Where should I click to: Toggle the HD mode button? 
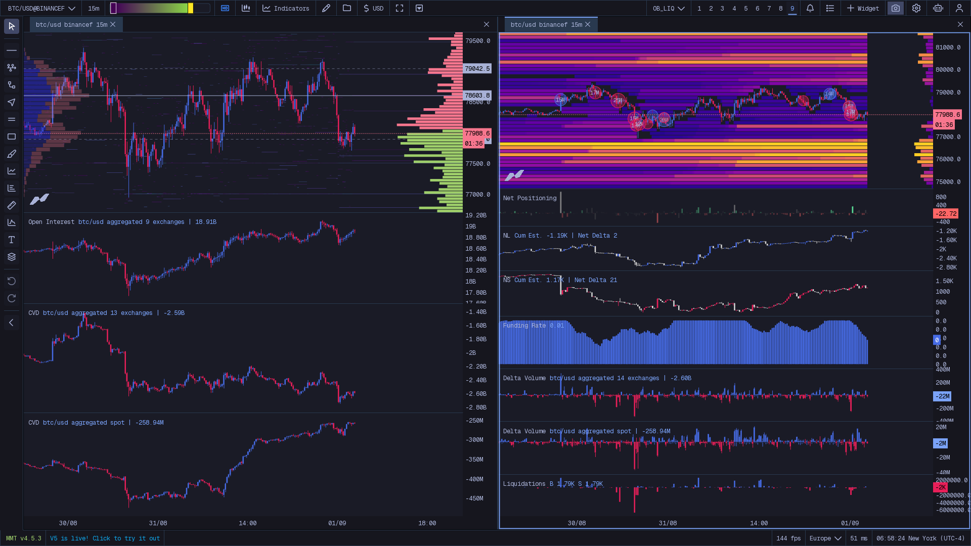[x=225, y=8]
